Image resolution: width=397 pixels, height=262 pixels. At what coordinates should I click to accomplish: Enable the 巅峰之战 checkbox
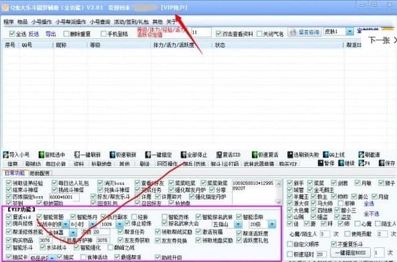pyautogui.click(x=111, y=247)
